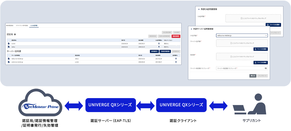Screen dimensions: 291x131
Task: Click the 認証クライアント label
Action: 183,121
